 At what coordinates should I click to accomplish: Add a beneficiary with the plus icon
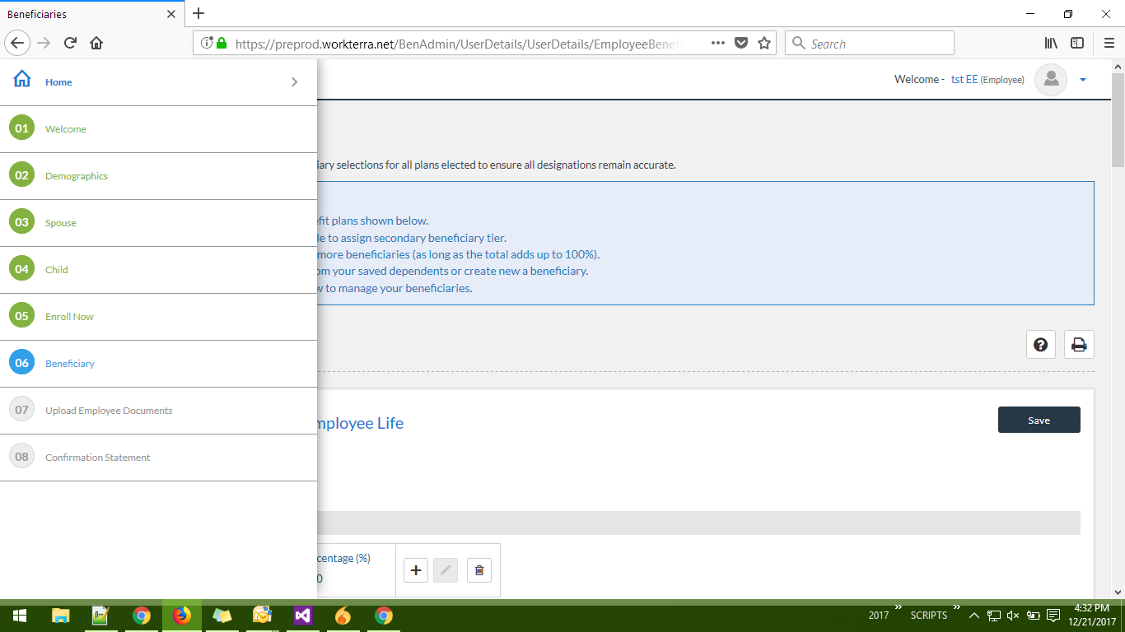coord(416,569)
